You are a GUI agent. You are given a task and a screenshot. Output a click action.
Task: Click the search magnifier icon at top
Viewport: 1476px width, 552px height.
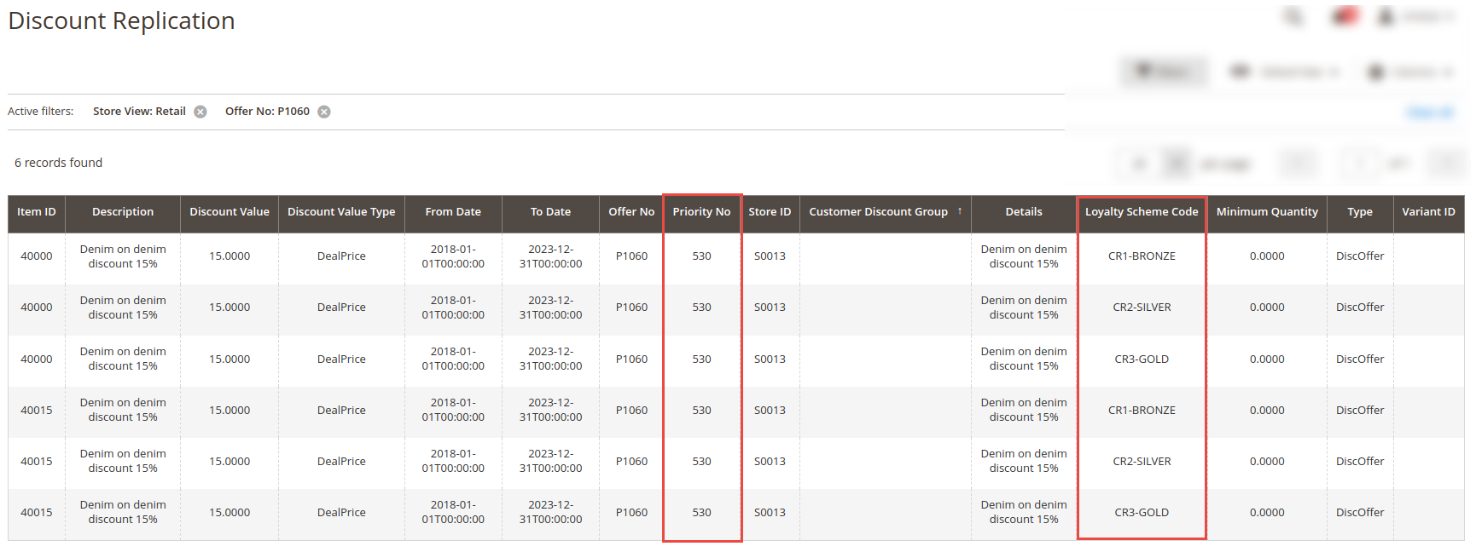point(1293,16)
